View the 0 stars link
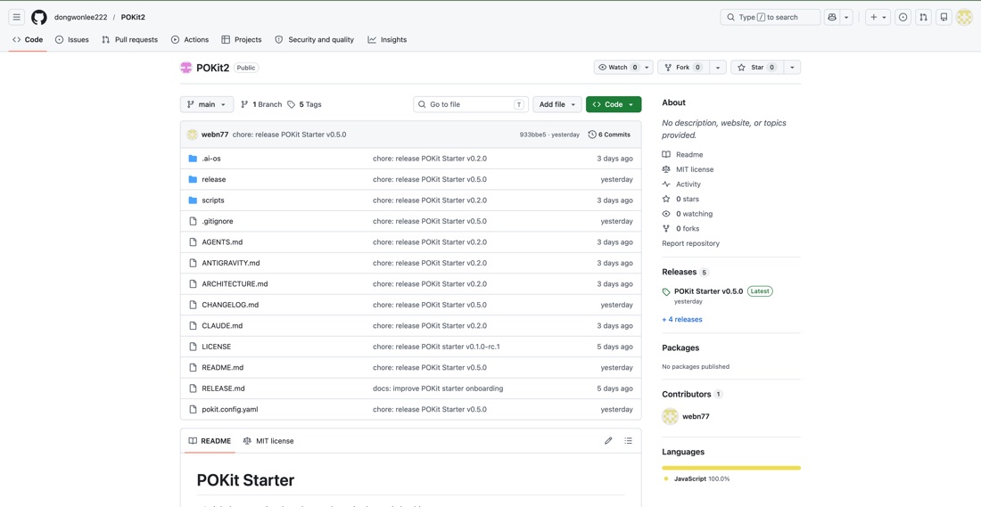This screenshot has height=507, width=981. 680,199
